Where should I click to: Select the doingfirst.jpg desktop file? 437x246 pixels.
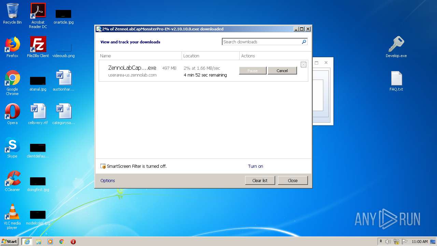point(38,184)
